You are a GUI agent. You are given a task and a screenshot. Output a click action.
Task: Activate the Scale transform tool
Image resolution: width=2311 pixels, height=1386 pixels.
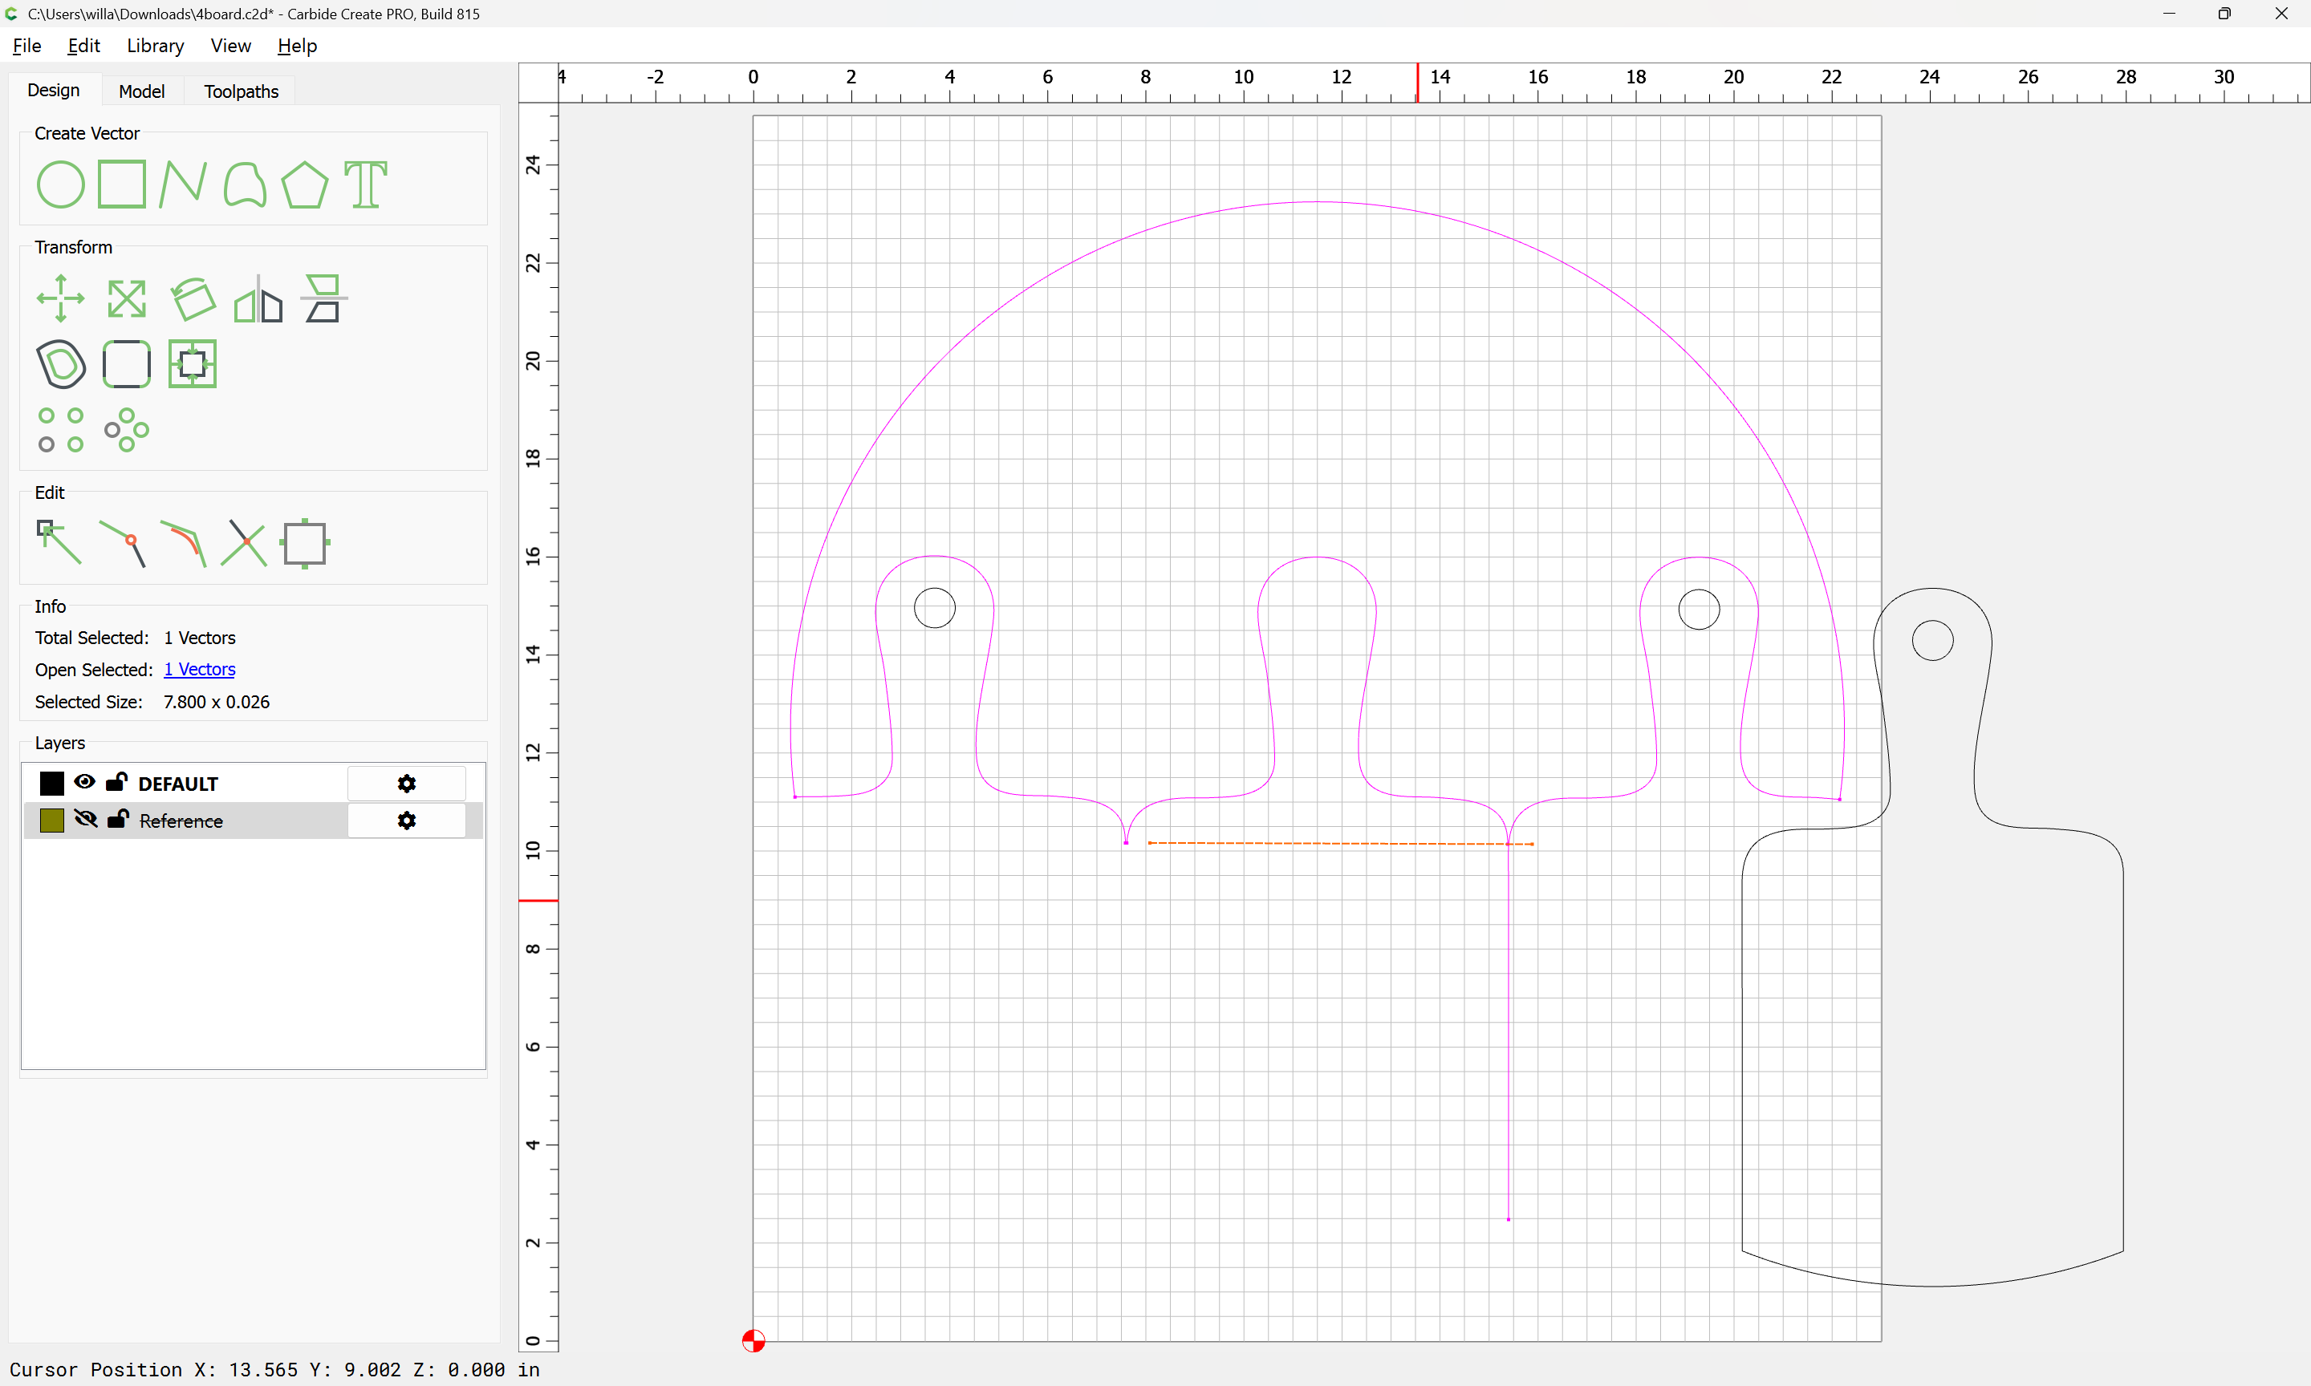[127, 299]
